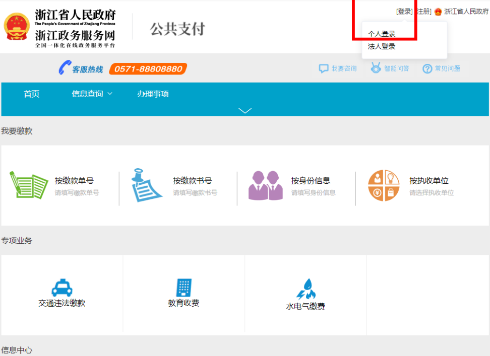This screenshot has height=356, width=490.
Task: Open water electricity gas payment icon
Action: point(305,289)
